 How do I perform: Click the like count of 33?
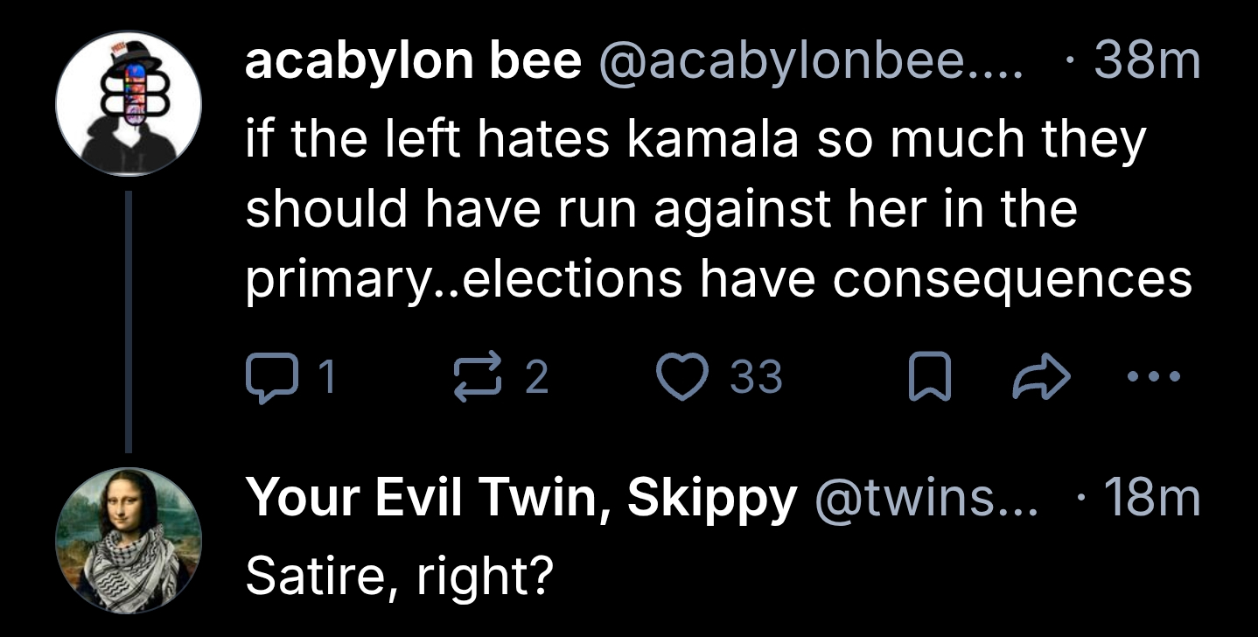tap(756, 378)
